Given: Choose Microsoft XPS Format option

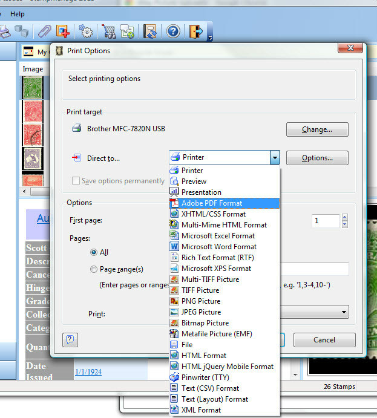Looking at the screenshot, I should [x=225, y=269].
